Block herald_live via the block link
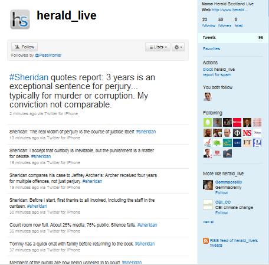Viewport: 269px width, 265px height. (208, 70)
